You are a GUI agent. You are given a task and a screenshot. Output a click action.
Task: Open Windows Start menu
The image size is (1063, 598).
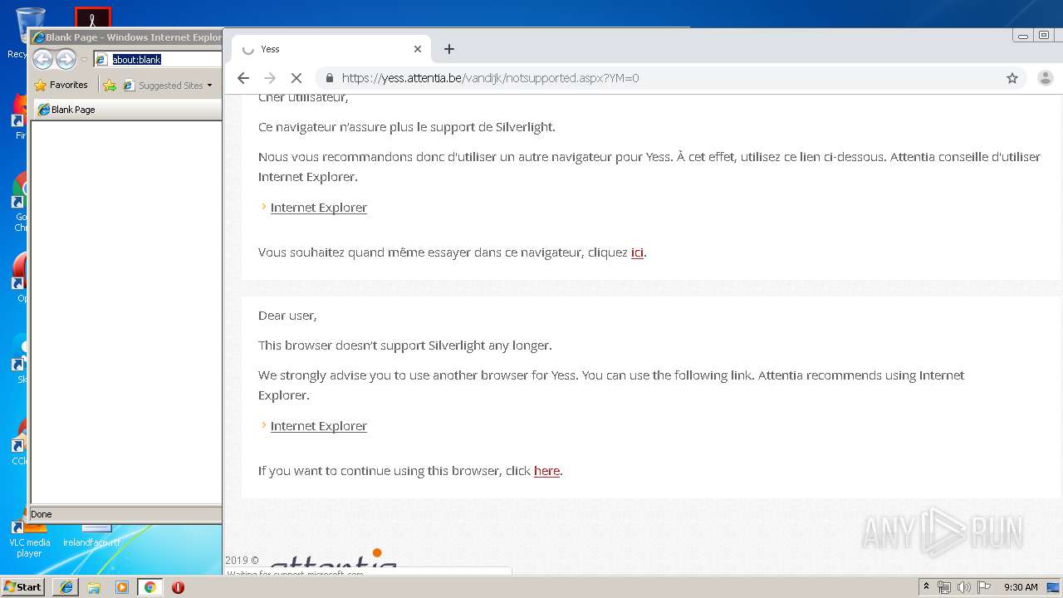click(x=23, y=587)
